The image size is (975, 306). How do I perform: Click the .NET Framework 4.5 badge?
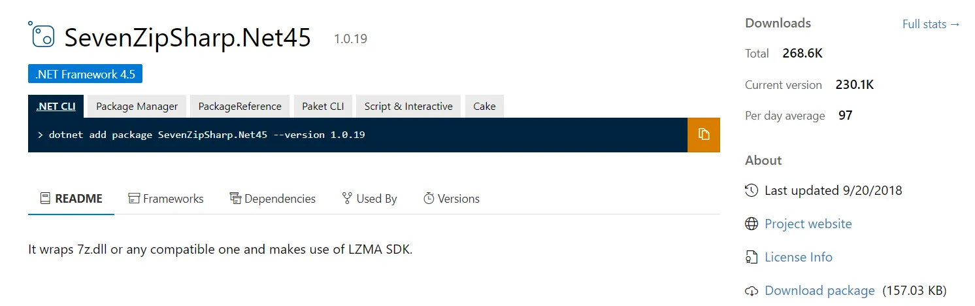[85, 74]
